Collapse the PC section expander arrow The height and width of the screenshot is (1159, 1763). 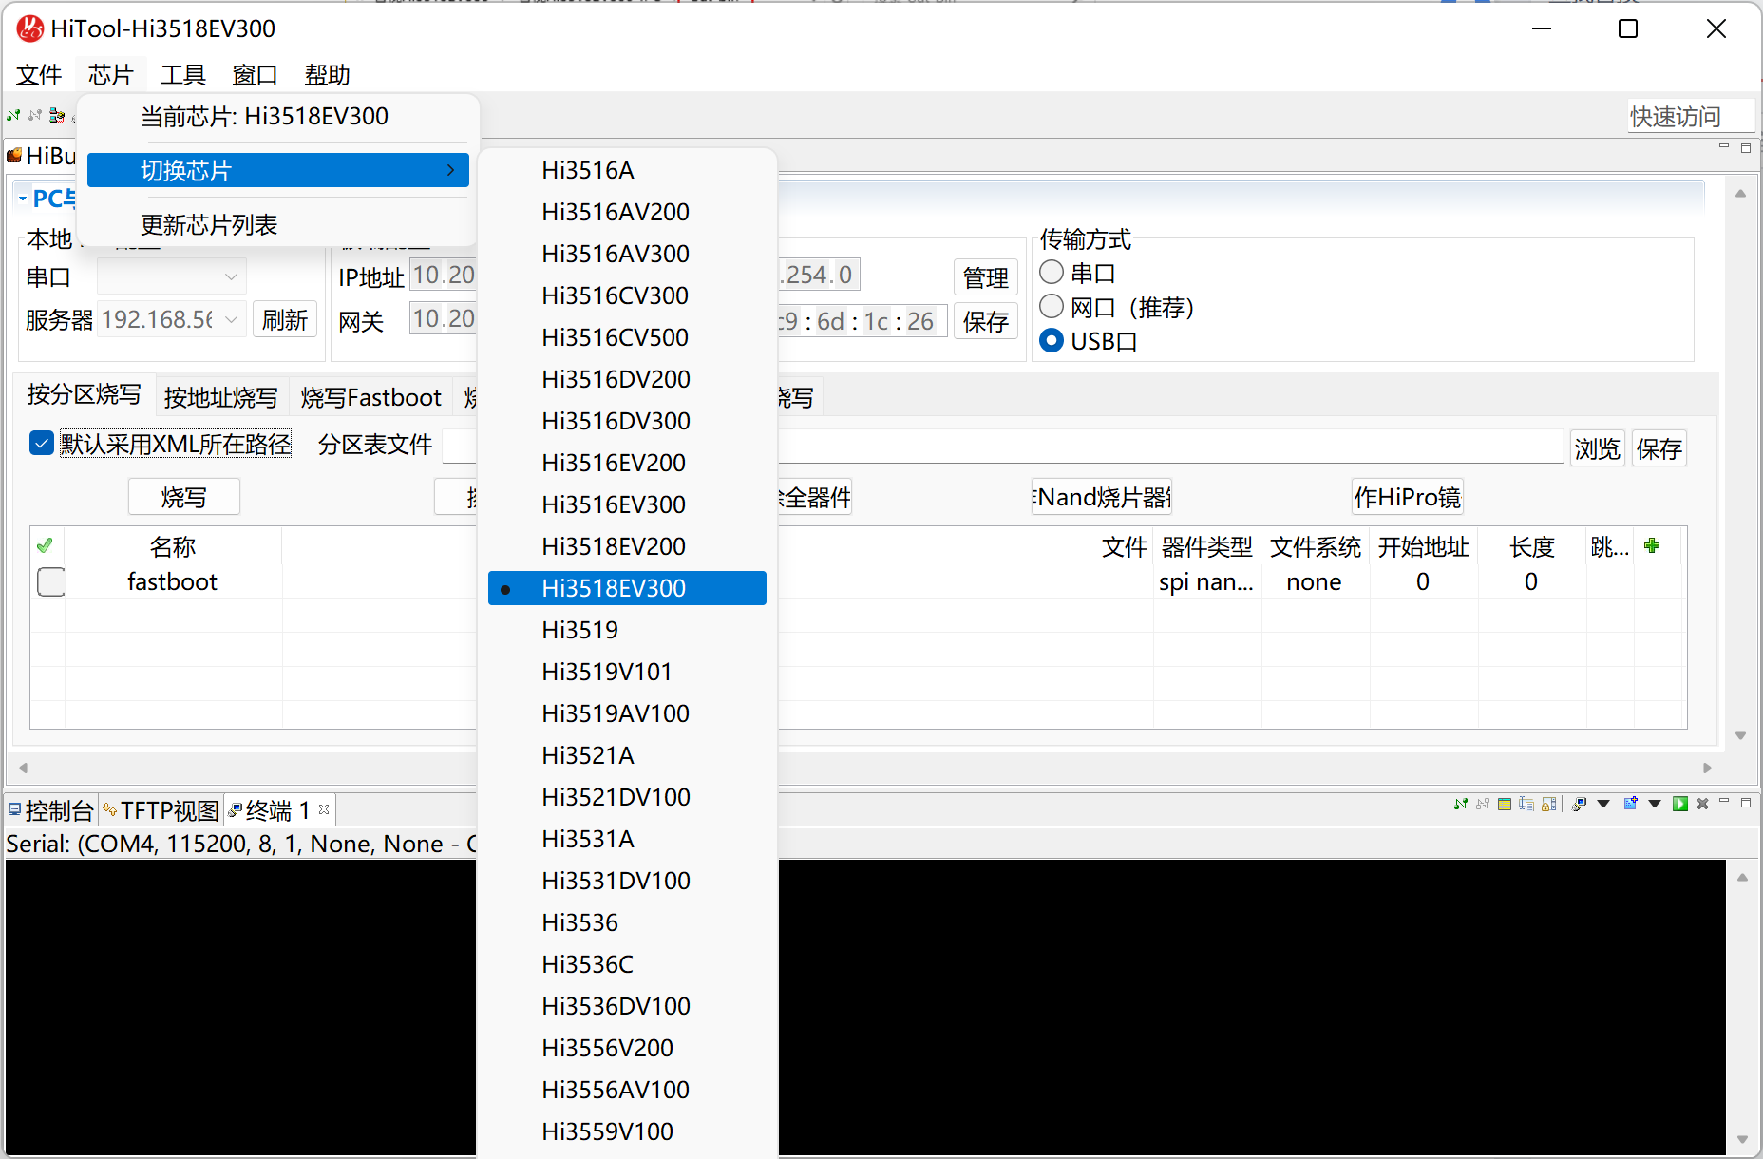coord(23,198)
